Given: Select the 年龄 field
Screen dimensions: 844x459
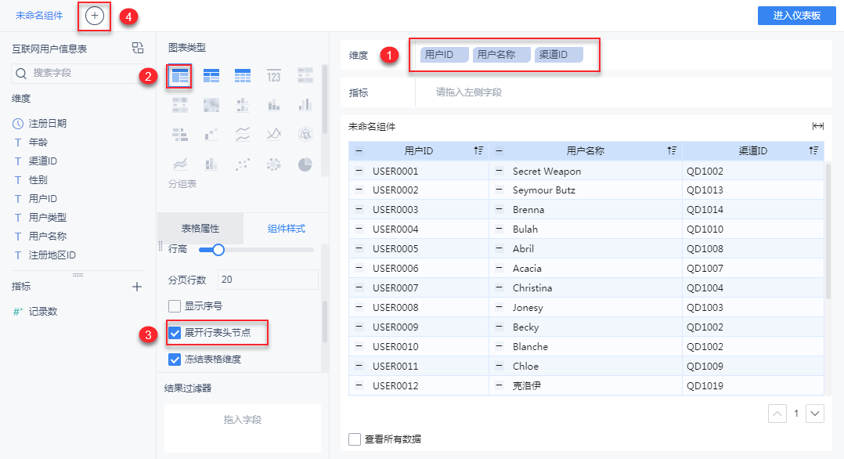Looking at the screenshot, I should click(x=38, y=143).
